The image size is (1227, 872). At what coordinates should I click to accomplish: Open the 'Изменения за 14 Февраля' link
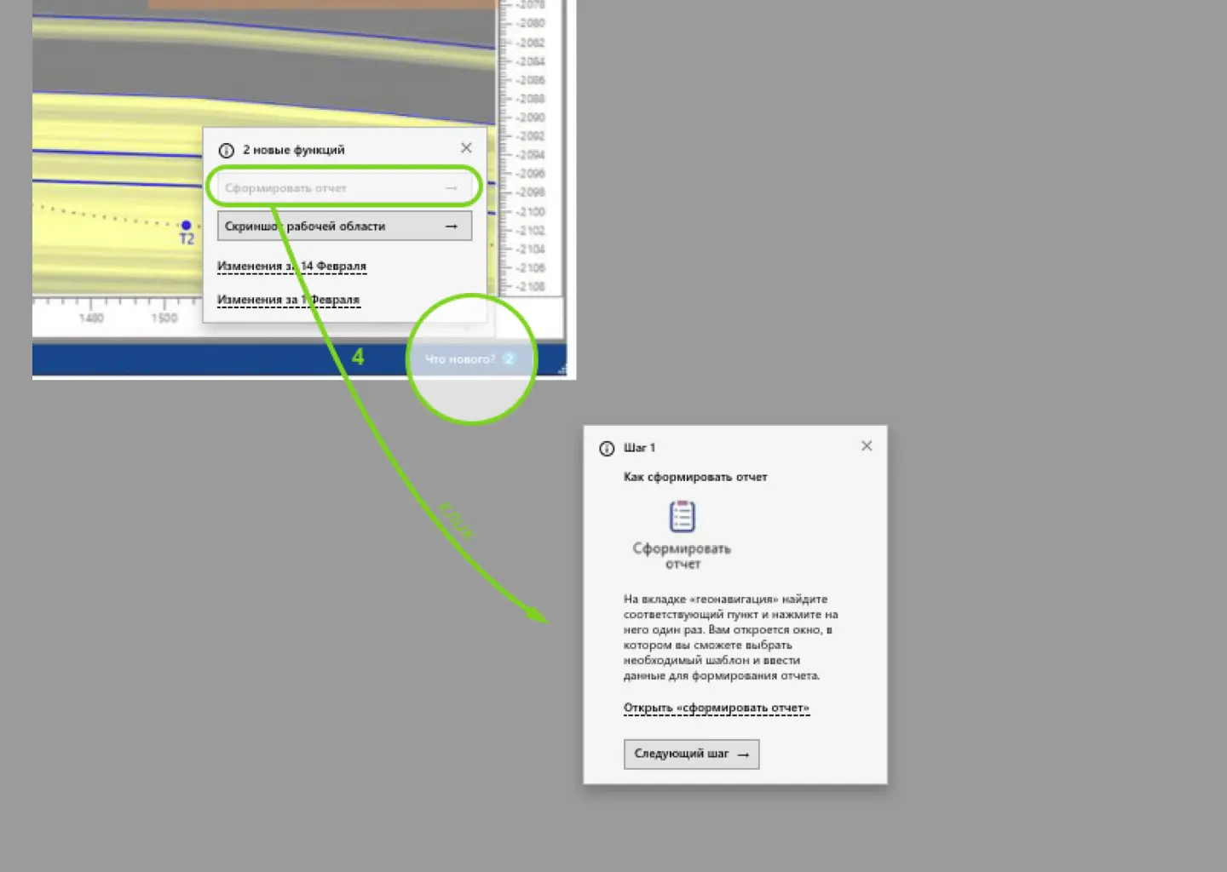click(x=291, y=267)
